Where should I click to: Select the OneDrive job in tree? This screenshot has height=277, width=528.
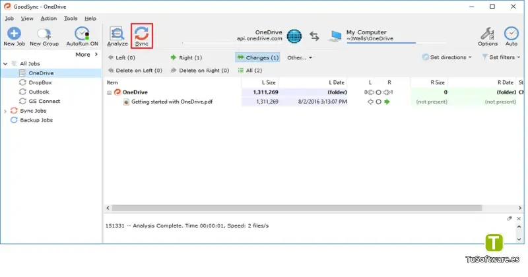pos(41,73)
